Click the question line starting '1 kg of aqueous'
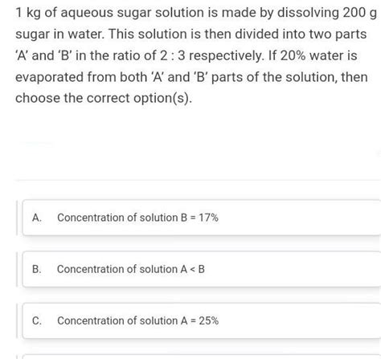Screen dimensions: 381x359 pos(196,13)
